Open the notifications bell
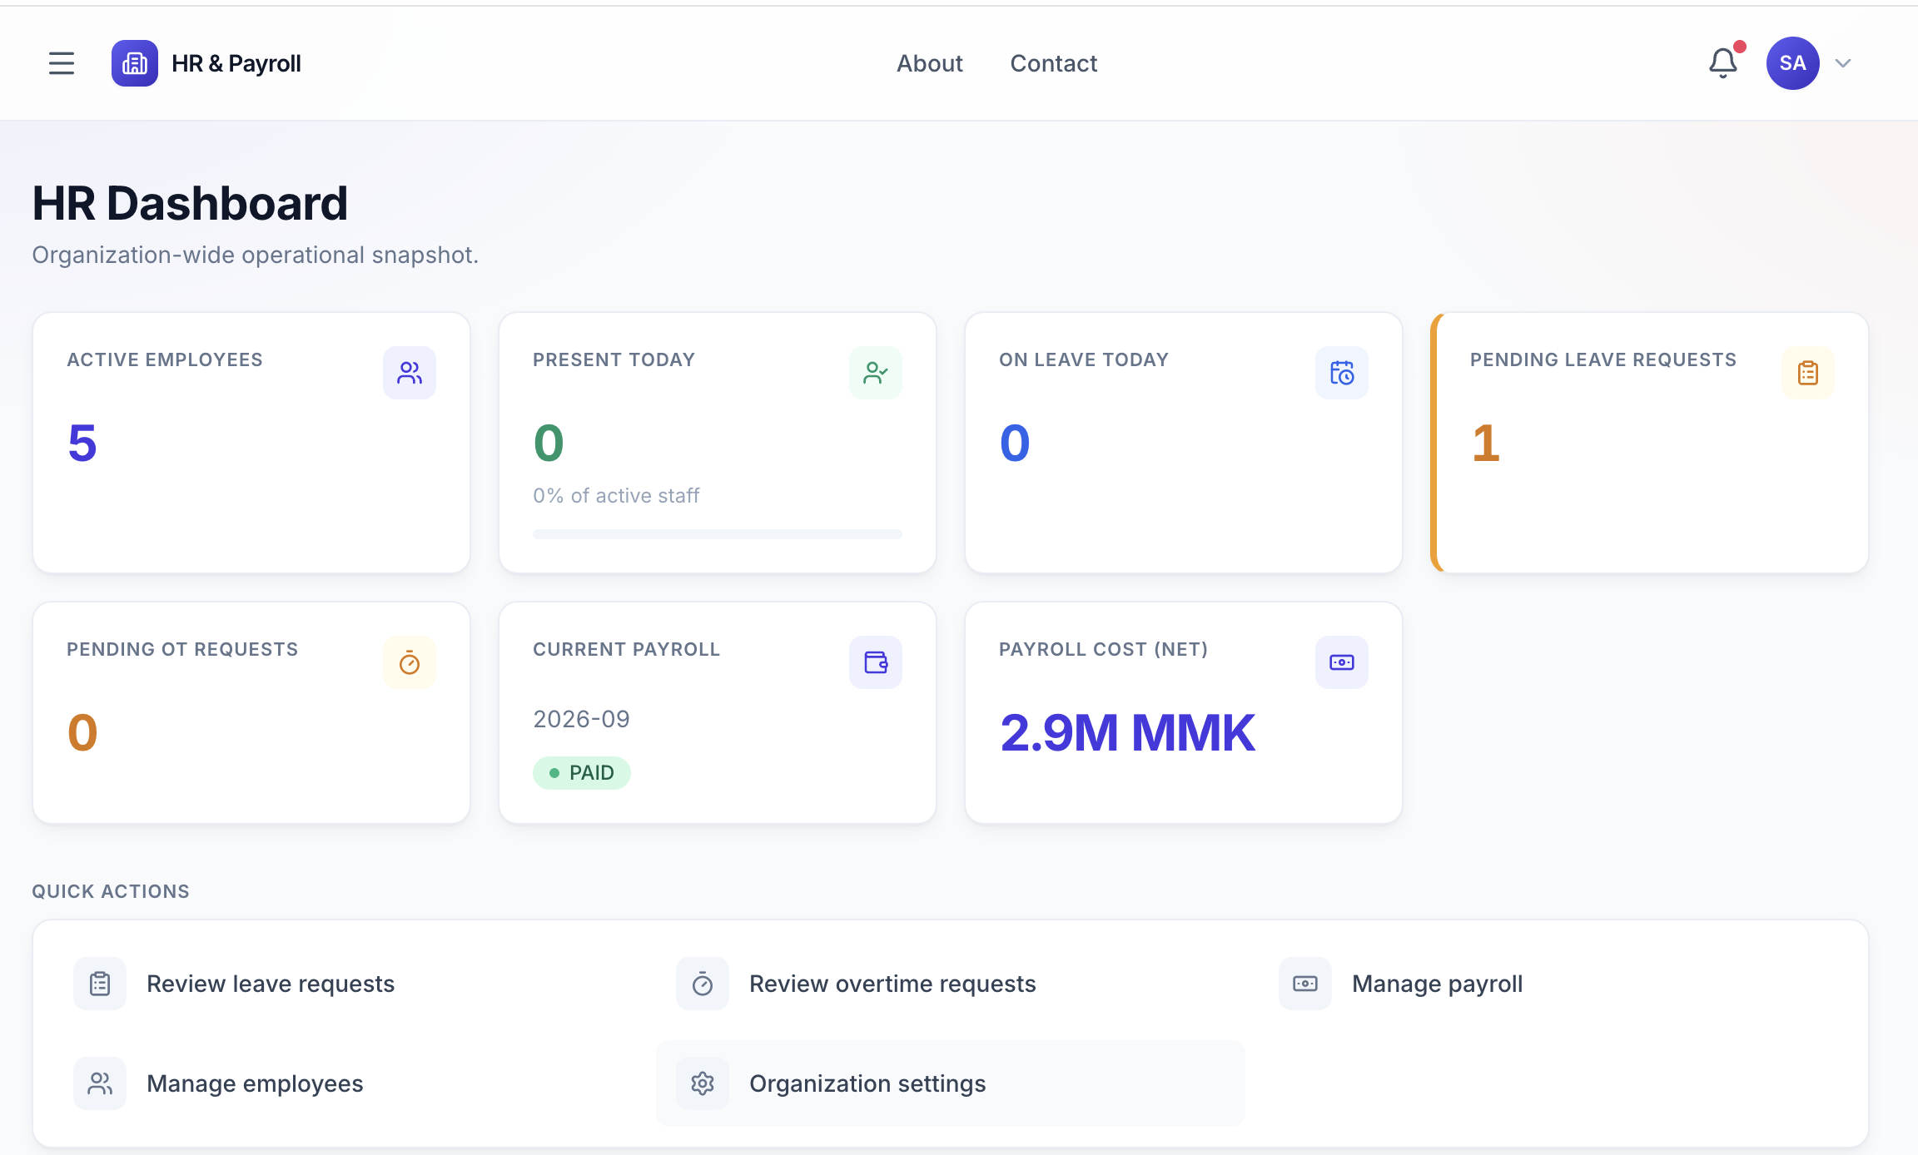This screenshot has height=1155, width=1918. [x=1723, y=63]
